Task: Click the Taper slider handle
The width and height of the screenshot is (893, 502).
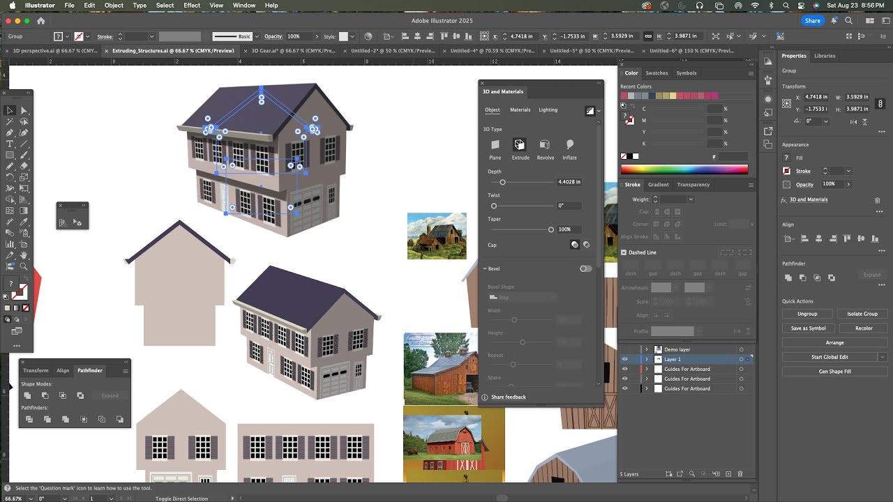Action: click(551, 229)
